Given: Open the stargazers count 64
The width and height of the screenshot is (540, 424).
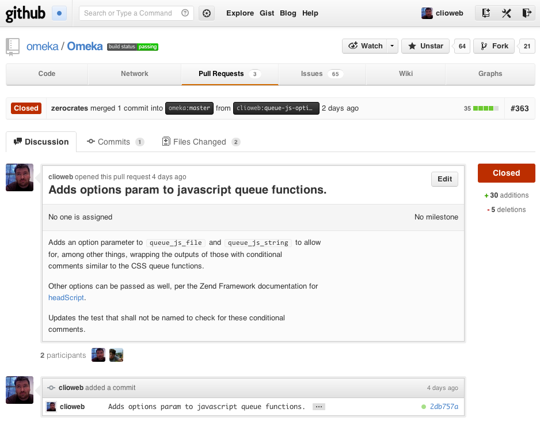Looking at the screenshot, I should [x=462, y=46].
